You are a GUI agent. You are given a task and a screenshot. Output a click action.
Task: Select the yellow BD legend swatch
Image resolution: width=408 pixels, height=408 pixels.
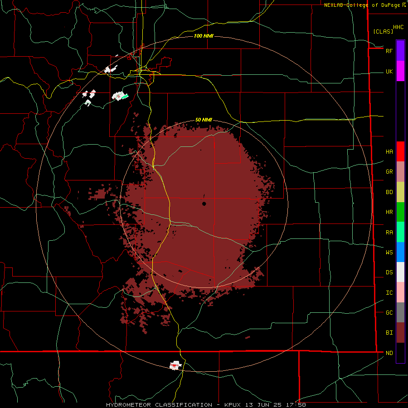(400, 192)
